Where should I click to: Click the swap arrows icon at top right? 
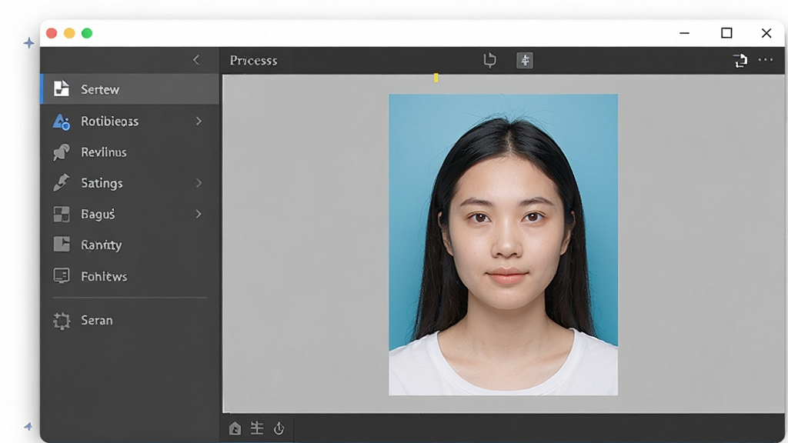[740, 60]
